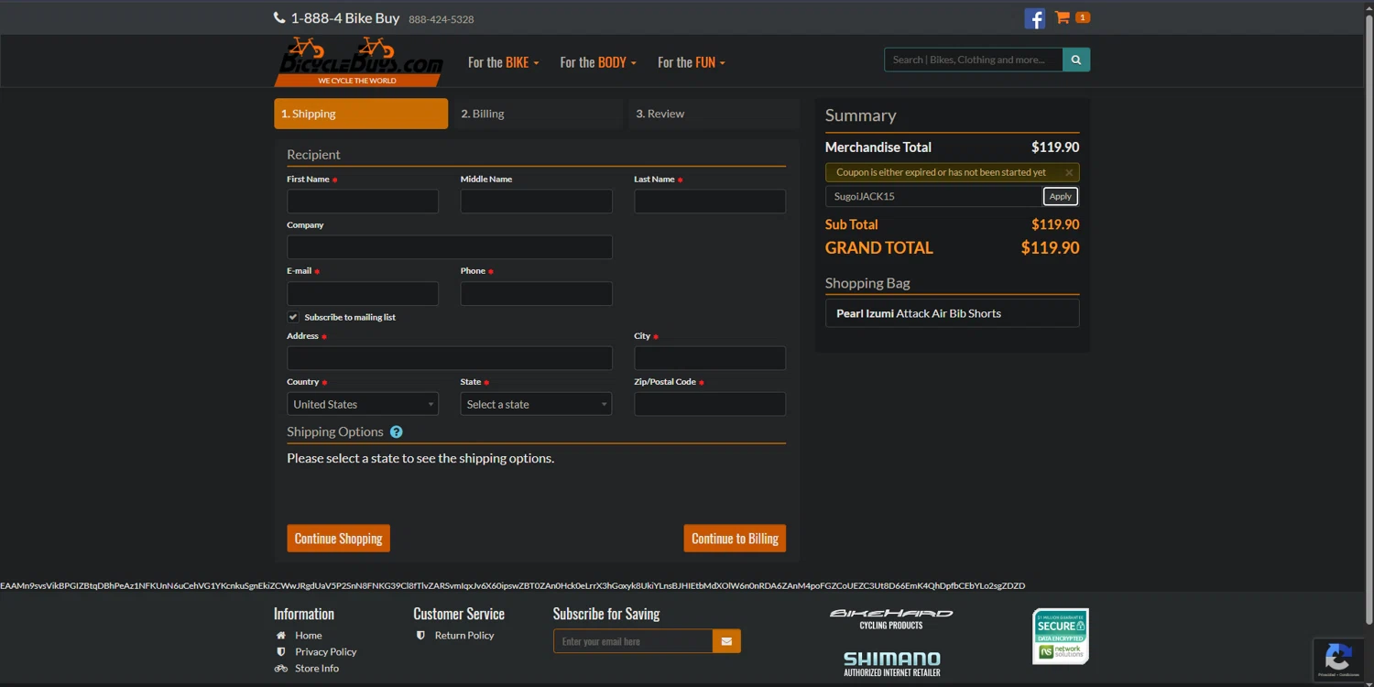Click the Zip/Postal Code field
Screen dimensions: 1374x687
pyautogui.click(x=710, y=404)
